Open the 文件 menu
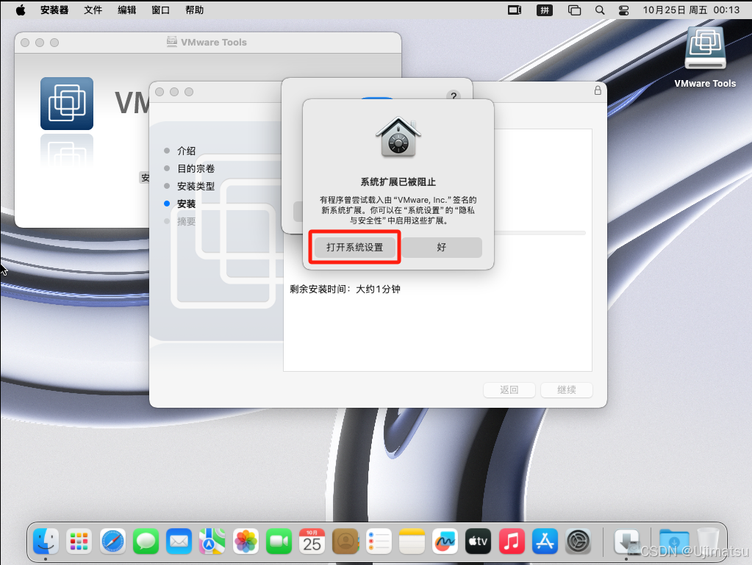 (93, 10)
